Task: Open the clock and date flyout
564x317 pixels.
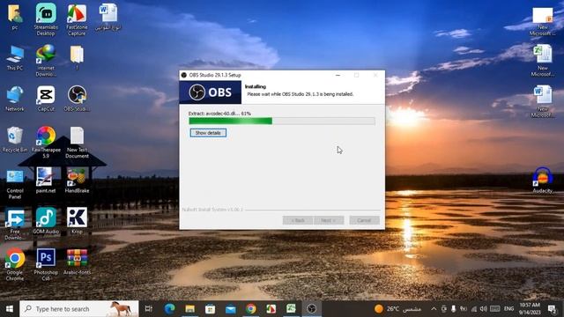Action: pyautogui.click(x=530, y=309)
